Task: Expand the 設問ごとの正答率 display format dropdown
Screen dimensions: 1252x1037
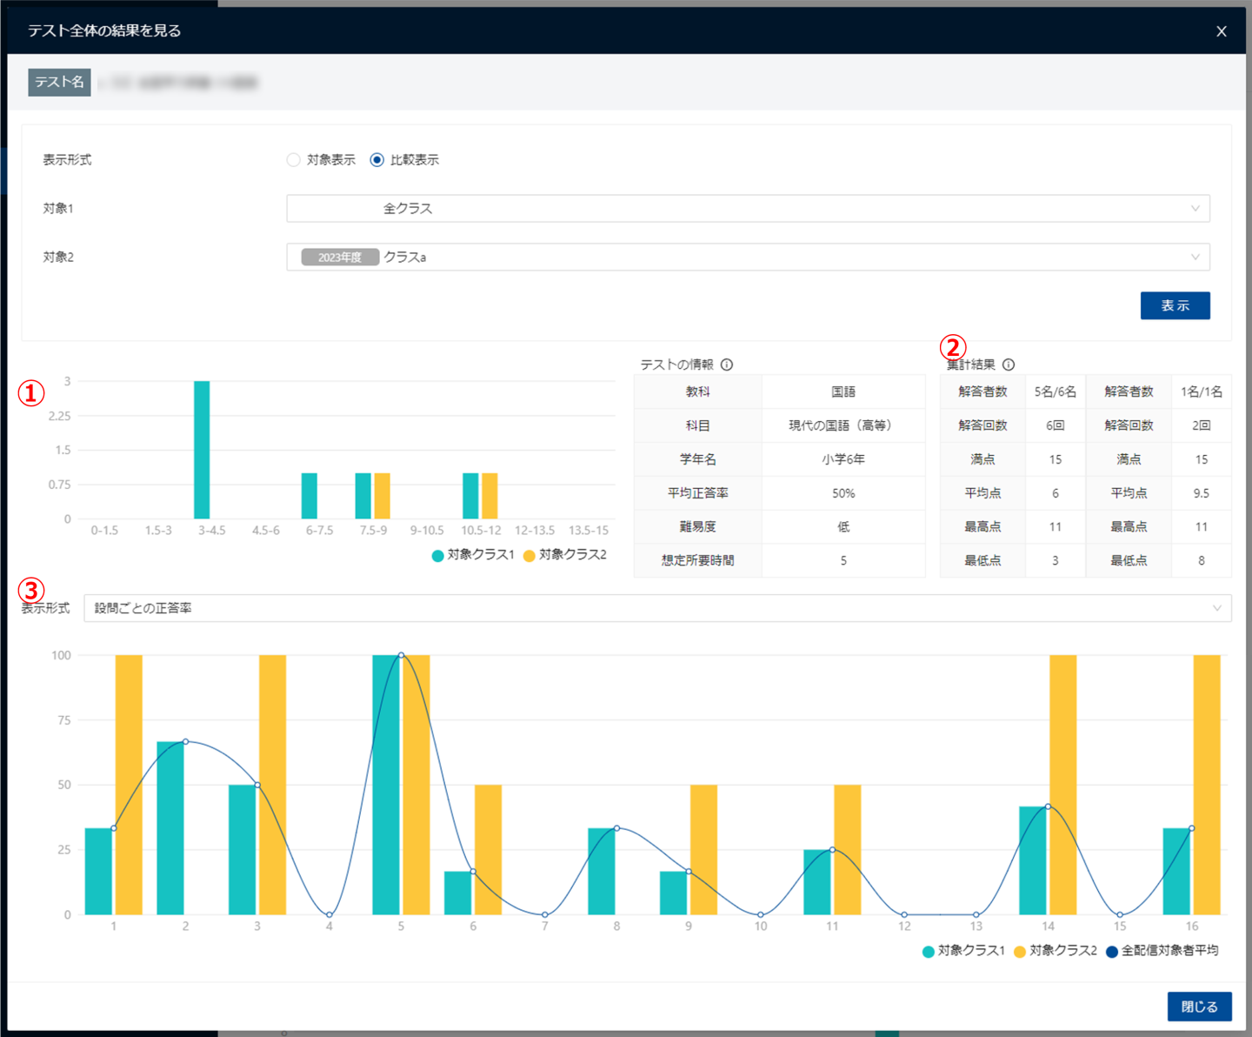Action: pyautogui.click(x=657, y=608)
